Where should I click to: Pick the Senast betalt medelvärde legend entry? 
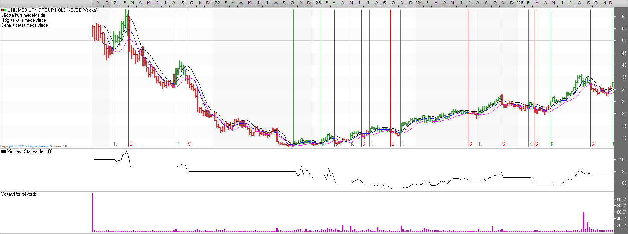coord(25,25)
